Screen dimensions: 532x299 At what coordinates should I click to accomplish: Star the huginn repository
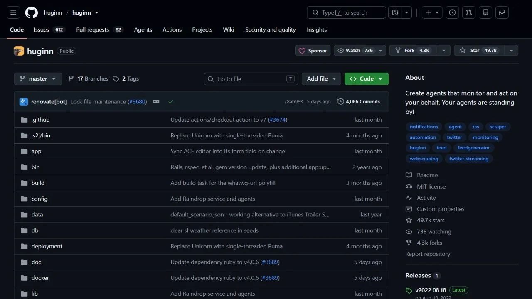(479, 51)
